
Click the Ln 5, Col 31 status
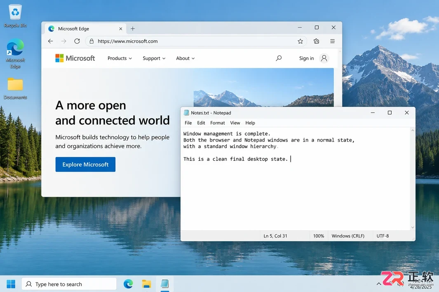click(275, 236)
